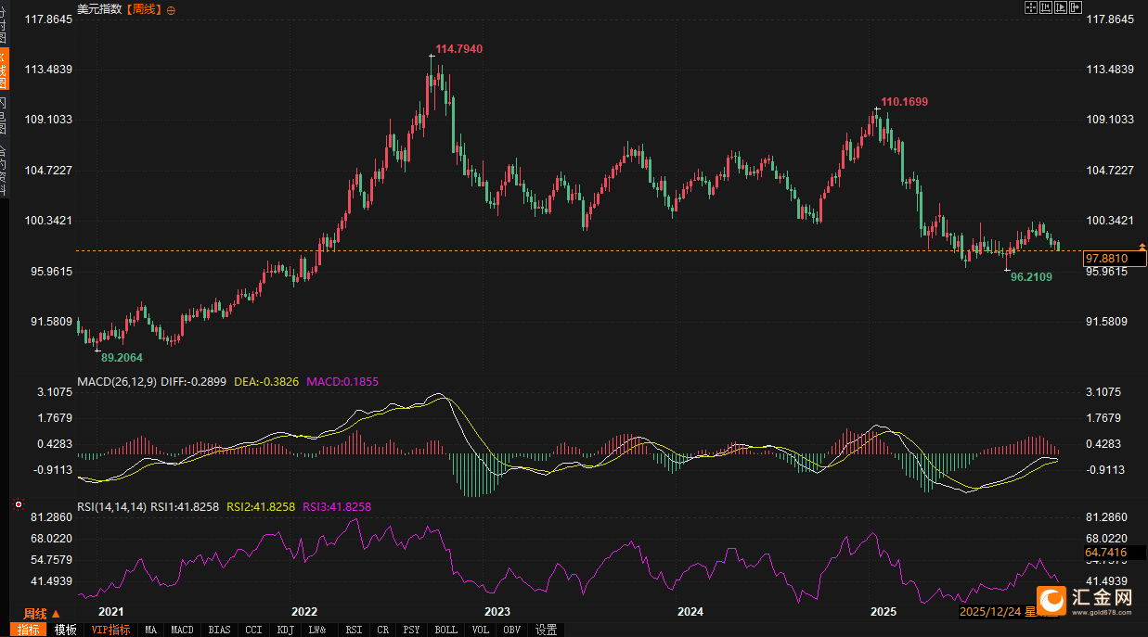This screenshot has height=637, width=1148.
Task: Click the 96.2109 low price label
Action: 1031,277
